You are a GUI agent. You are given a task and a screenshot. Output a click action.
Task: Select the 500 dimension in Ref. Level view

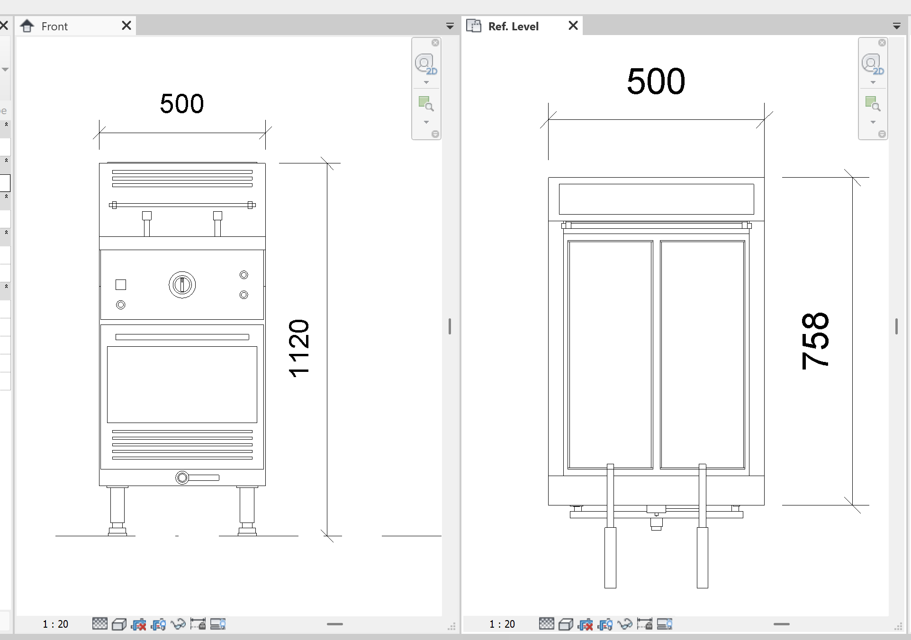click(x=656, y=81)
